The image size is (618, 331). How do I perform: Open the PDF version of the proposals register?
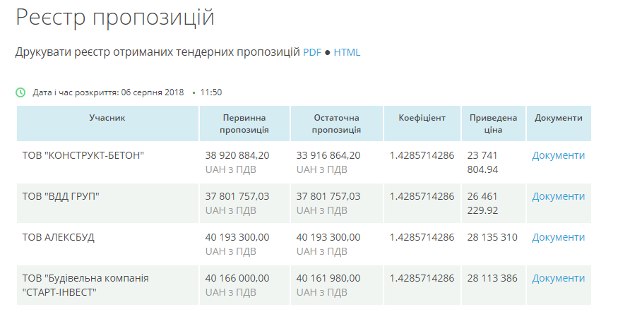(312, 52)
